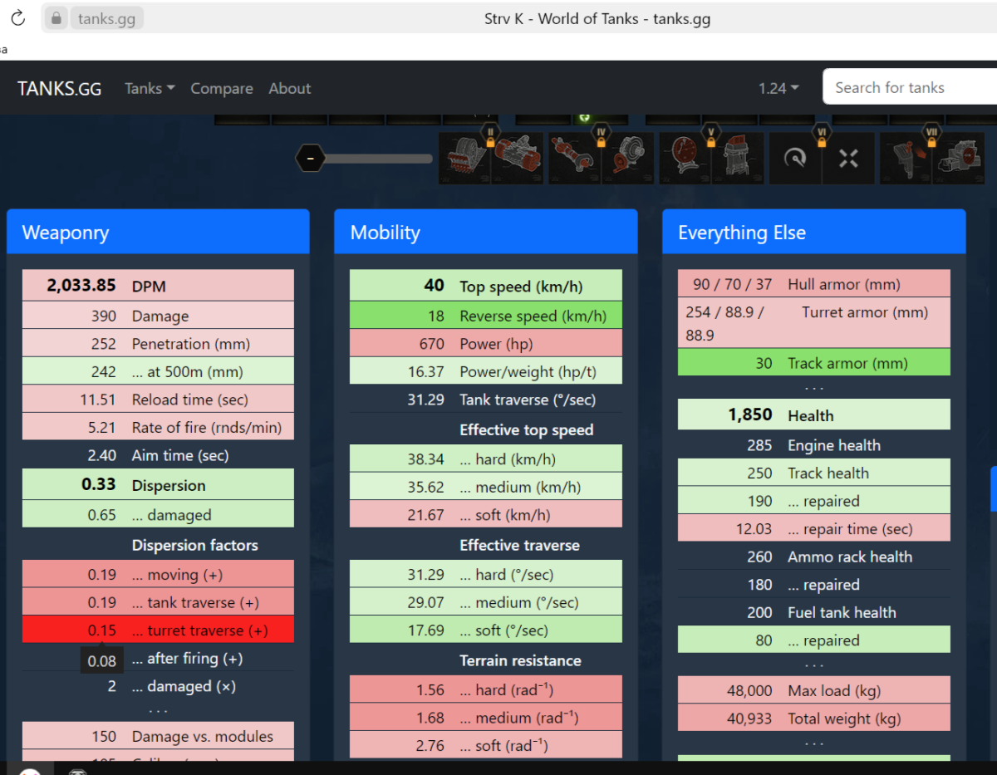Click the Max load (kg) row
This screenshot has height=775, width=997.
coord(814,690)
